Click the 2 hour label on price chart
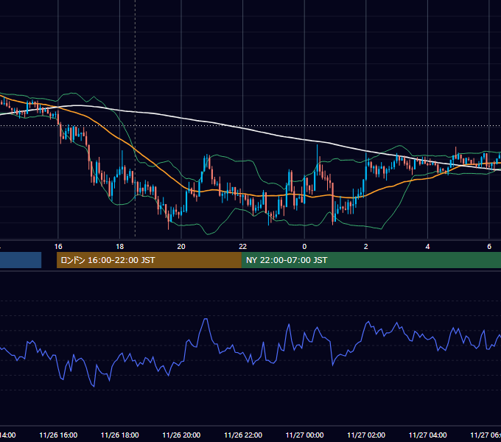 click(x=366, y=247)
